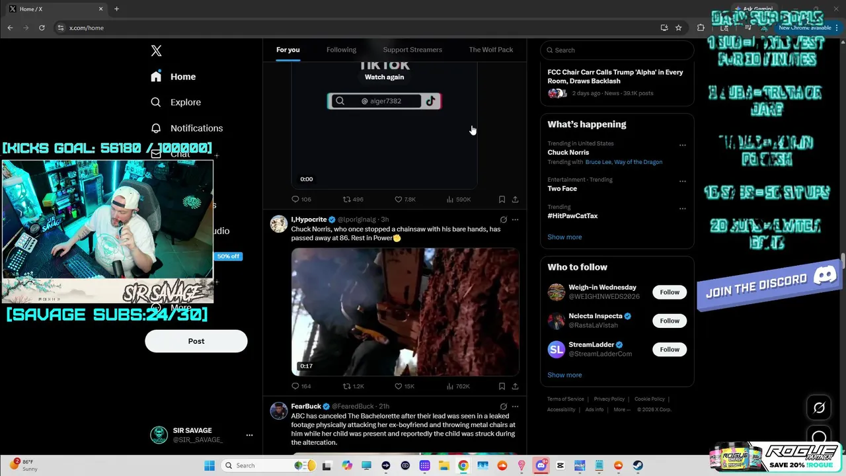Open Ads info footer link
Screen dimensions: 846x476
click(594, 409)
